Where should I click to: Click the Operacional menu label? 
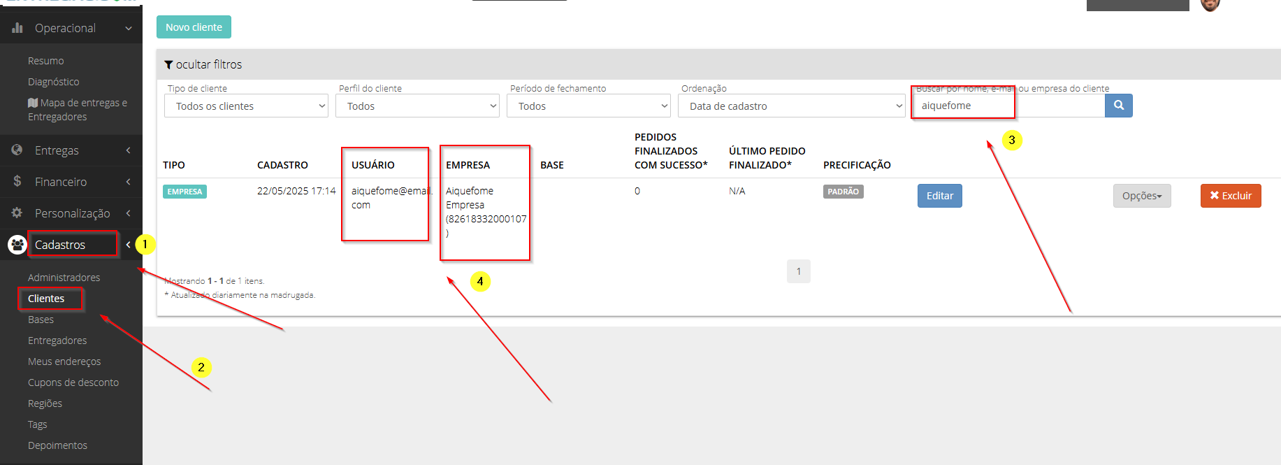(x=65, y=28)
